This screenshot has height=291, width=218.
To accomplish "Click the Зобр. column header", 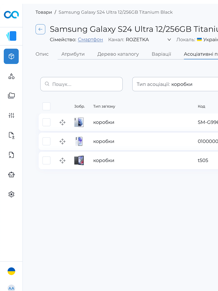I will pyautogui.click(x=80, y=106).
